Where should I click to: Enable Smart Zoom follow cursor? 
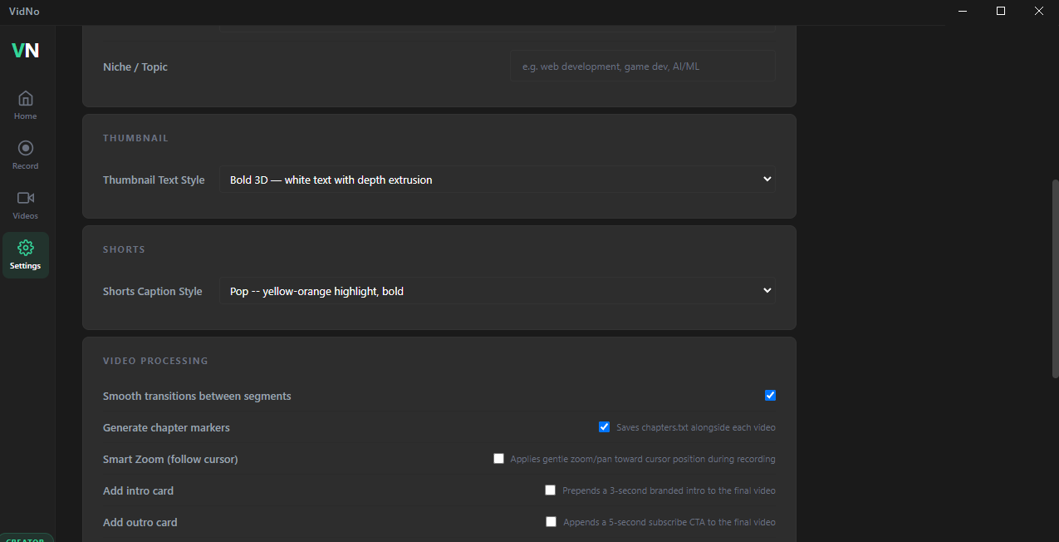point(498,459)
